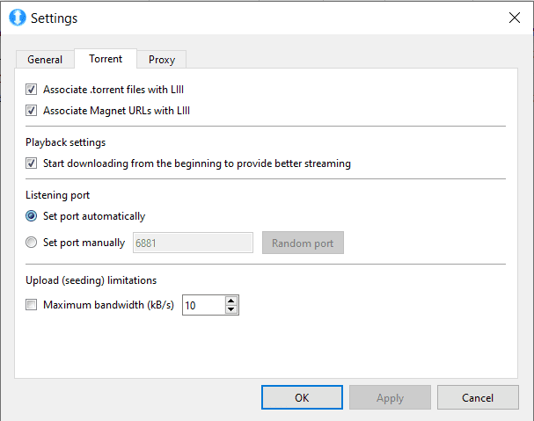Increase bandwidth value with up arrow

tap(231, 301)
